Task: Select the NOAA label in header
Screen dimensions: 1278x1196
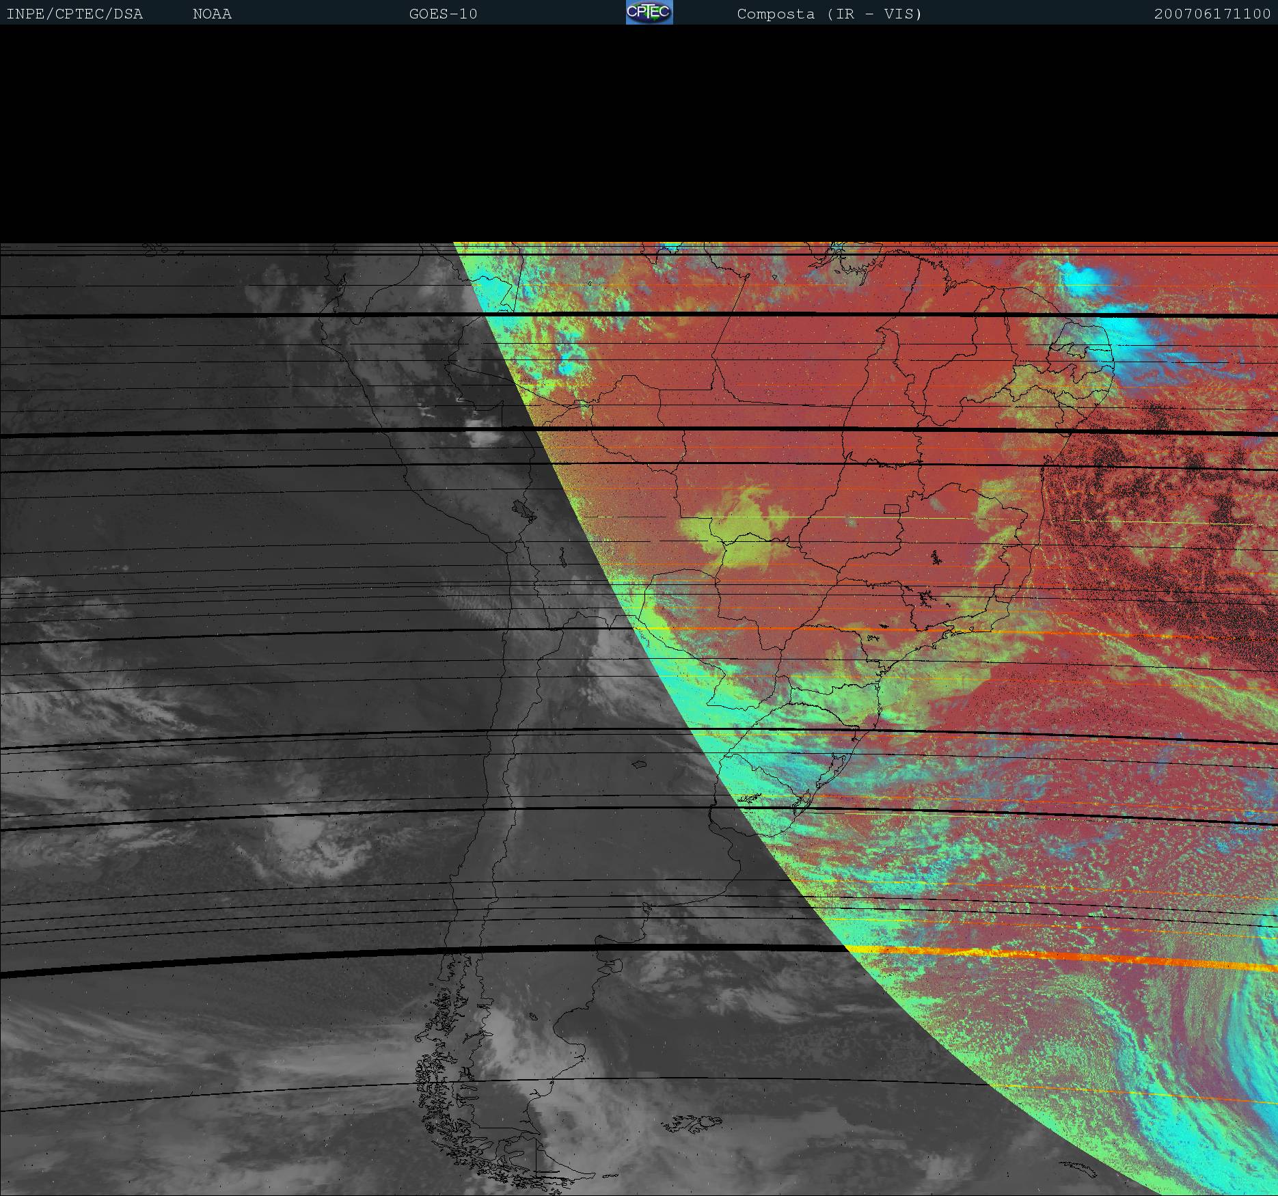Action: 212,14
